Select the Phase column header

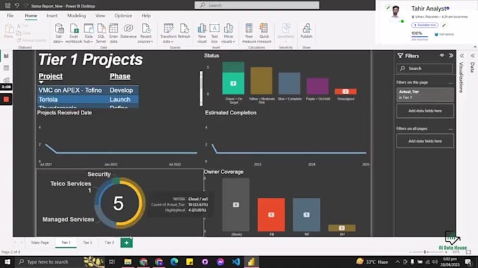119,76
